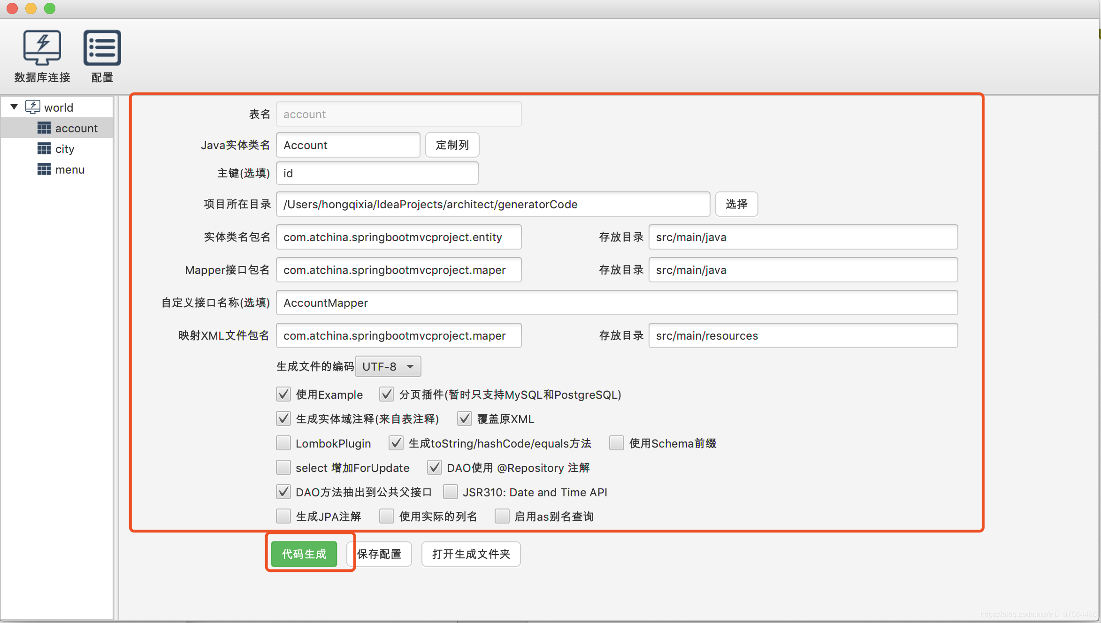
Task: Click the world database icon in sidebar
Action: click(x=33, y=107)
